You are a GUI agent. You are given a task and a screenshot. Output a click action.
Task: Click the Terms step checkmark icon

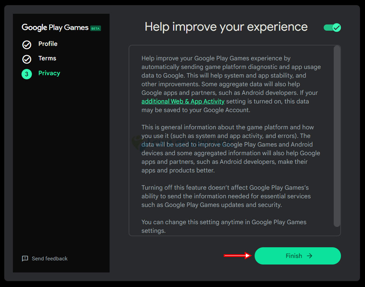coord(27,59)
